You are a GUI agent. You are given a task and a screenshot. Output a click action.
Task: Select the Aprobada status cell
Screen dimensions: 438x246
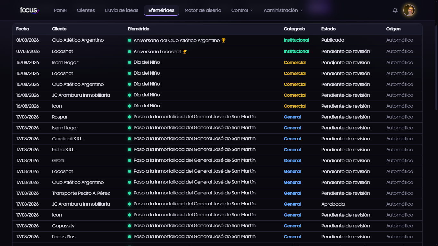click(333, 204)
